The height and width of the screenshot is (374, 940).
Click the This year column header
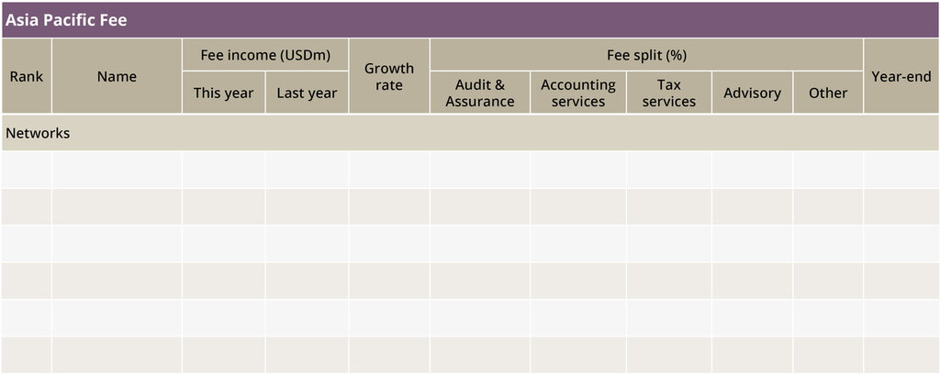tap(223, 93)
